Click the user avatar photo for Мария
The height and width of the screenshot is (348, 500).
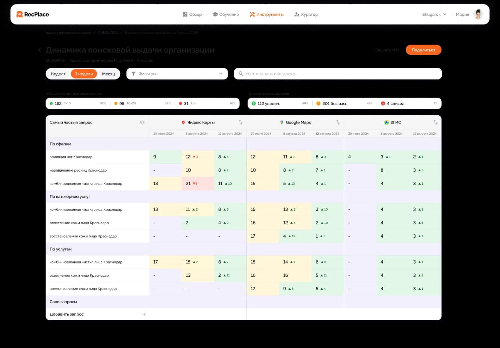[x=478, y=14]
